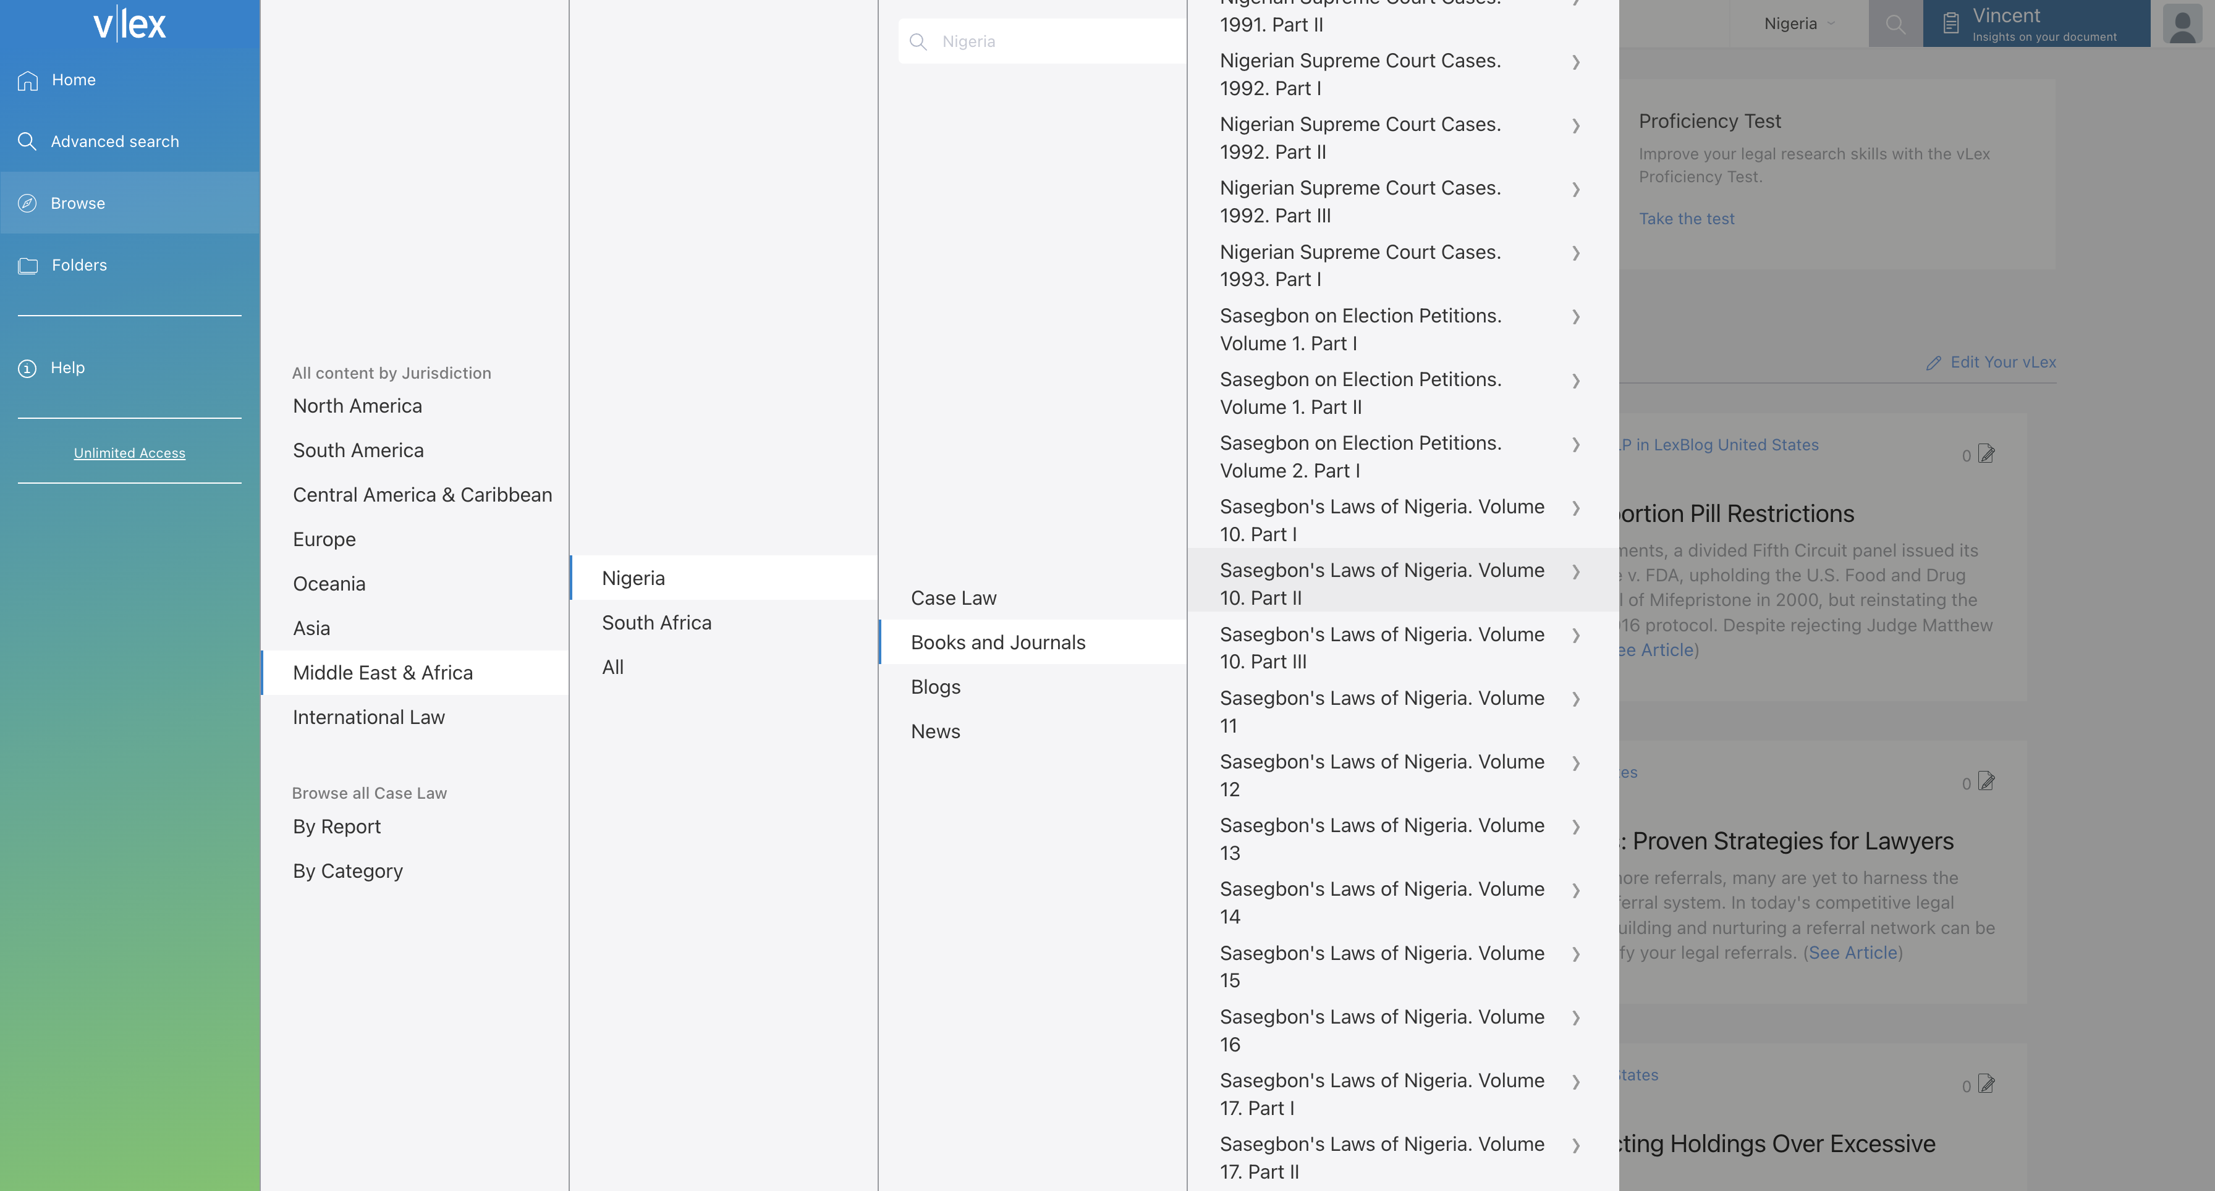Image resolution: width=2215 pixels, height=1191 pixels.
Task: Click the Browse compass icon
Action: pyautogui.click(x=28, y=203)
